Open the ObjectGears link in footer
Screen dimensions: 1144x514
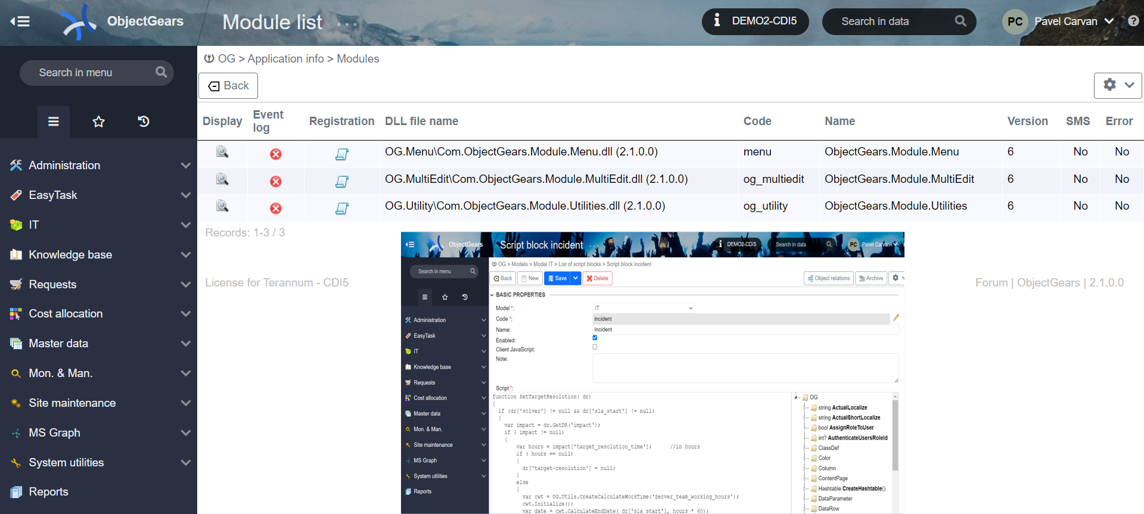coord(1048,283)
